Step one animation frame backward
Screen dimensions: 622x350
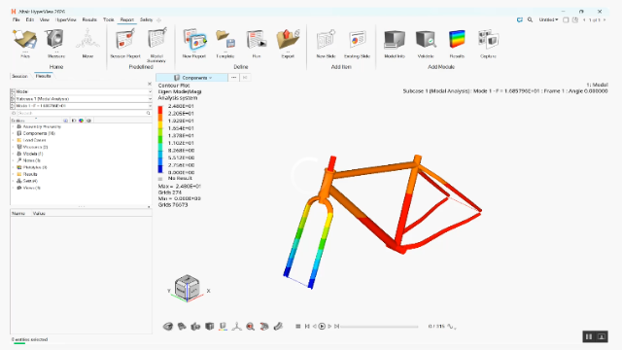314,327
